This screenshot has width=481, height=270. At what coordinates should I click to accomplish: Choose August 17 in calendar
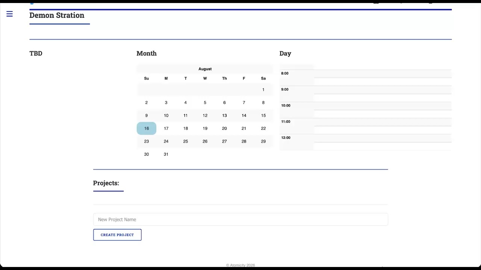166,128
